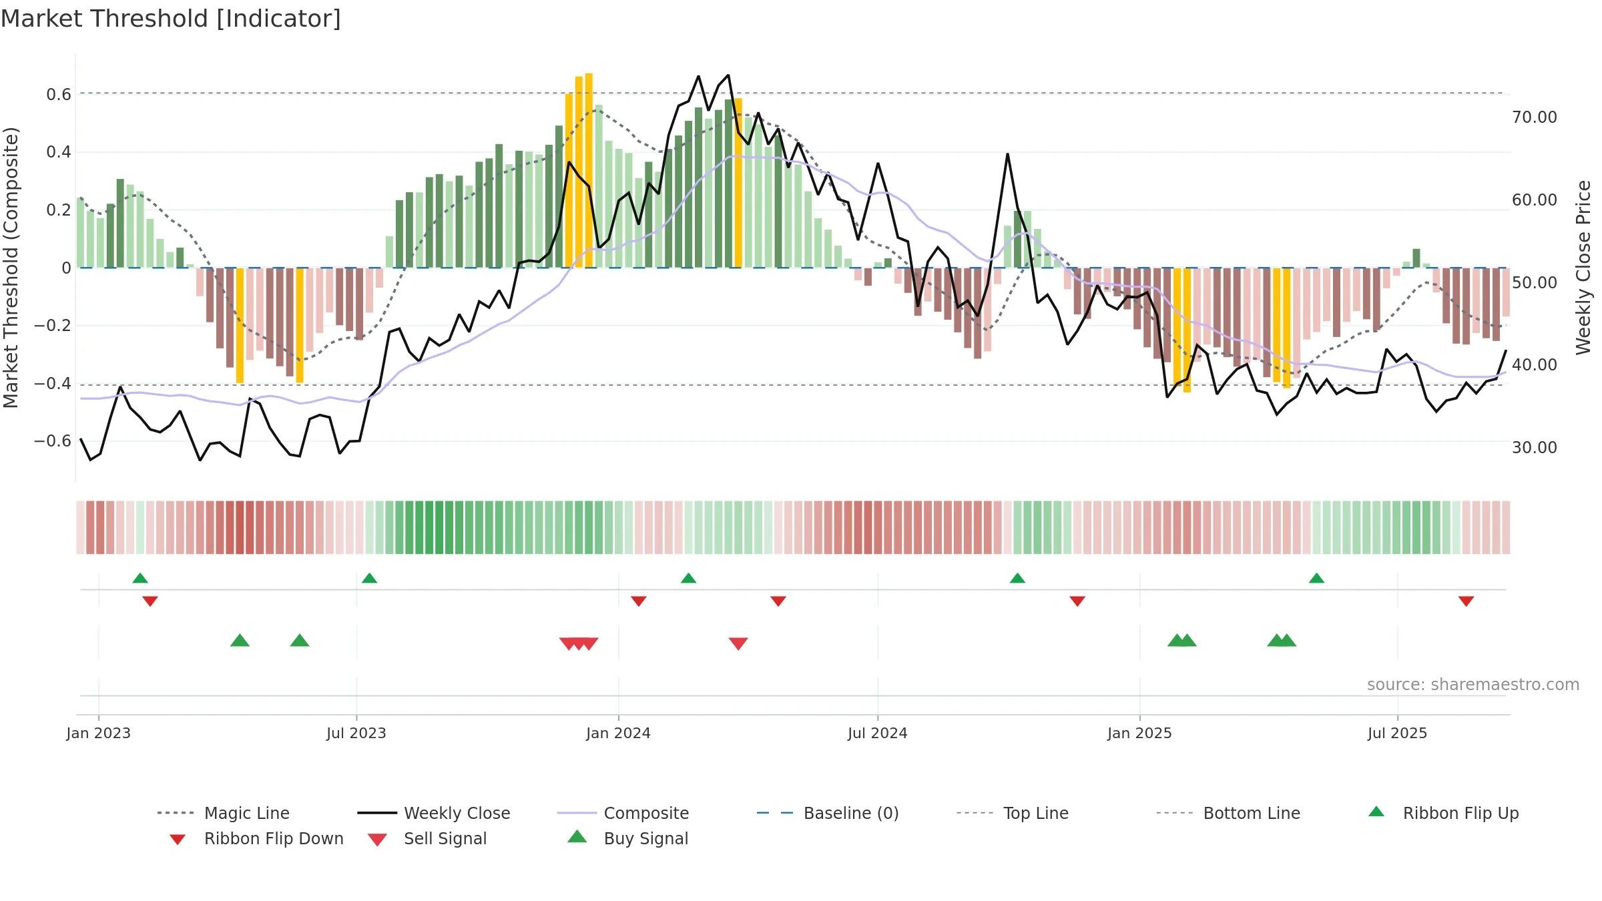This screenshot has height=901, width=1602.
Task: Click the Market Threshold (Composite) axis title
Action: click(x=11, y=267)
